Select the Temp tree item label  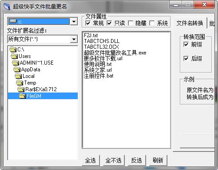click(30, 83)
